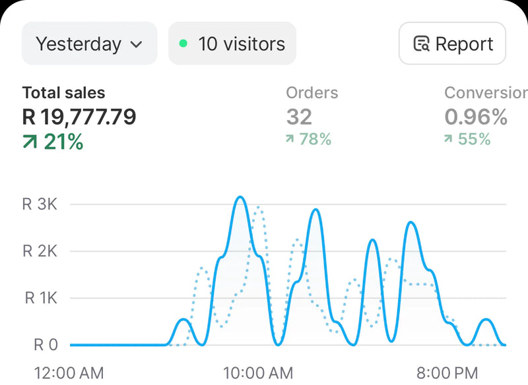Switch to the Conversion metric tab
Viewport: 528px width, 385px height.
[485, 93]
